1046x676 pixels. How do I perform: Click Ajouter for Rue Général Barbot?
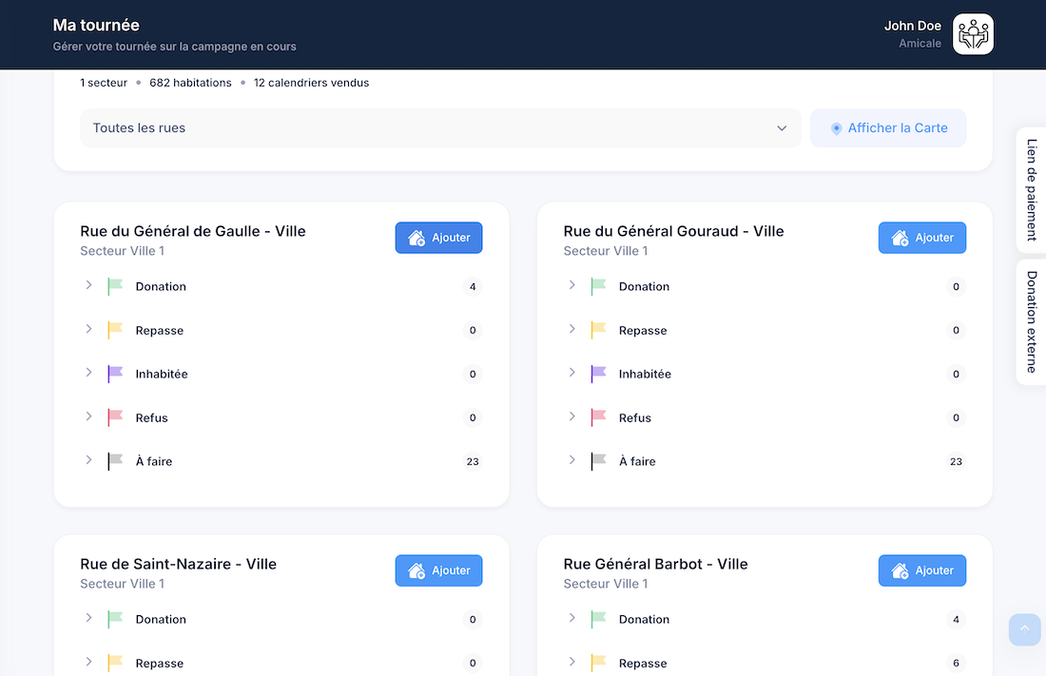pos(921,570)
